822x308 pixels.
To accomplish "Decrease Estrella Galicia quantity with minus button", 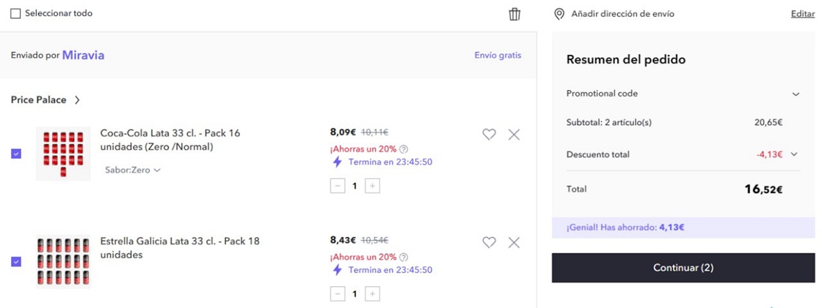I will coord(338,294).
